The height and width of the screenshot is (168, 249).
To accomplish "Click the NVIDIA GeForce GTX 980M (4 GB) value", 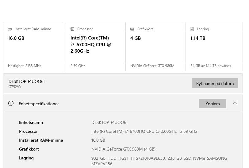I will point(123,149).
